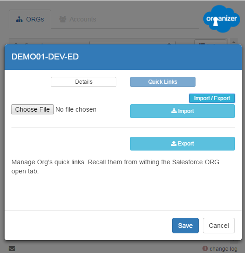
Task: Select the Quick Links section
Action: (x=163, y=82)
